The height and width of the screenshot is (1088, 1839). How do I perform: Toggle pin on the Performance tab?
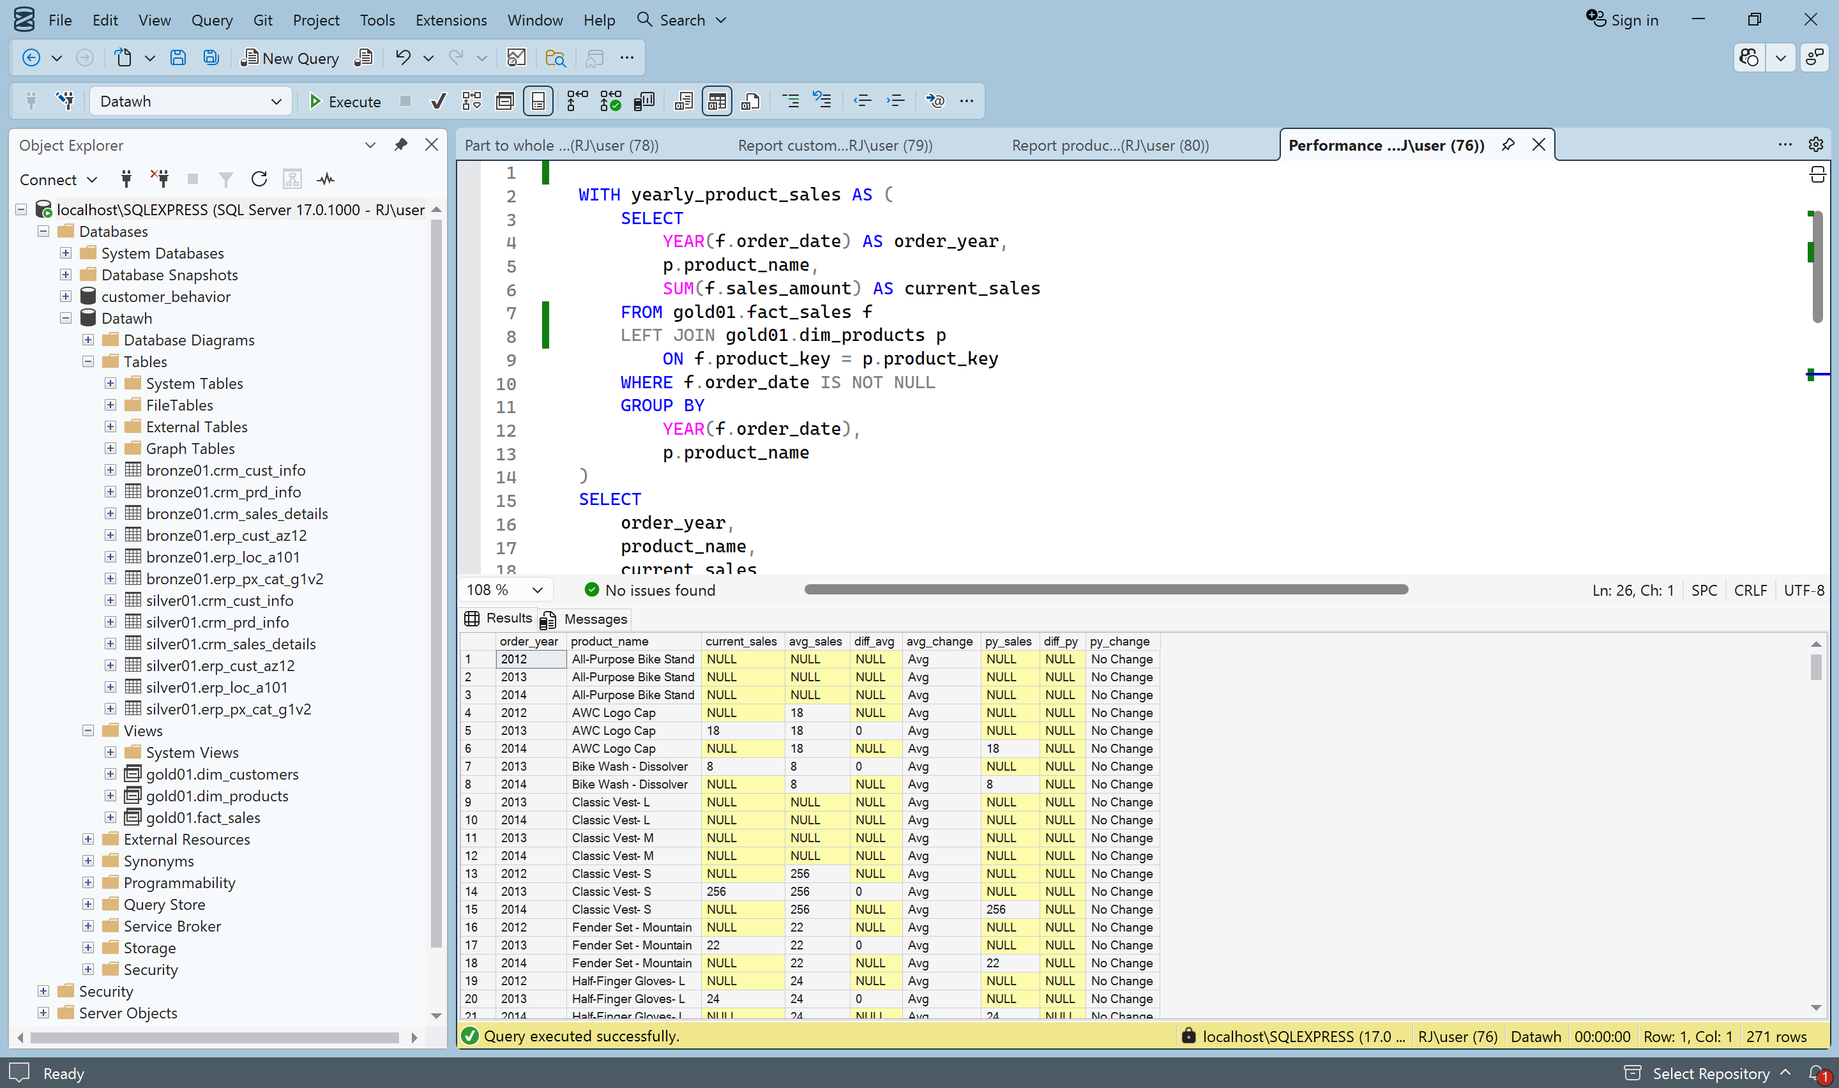pyautogui.click(x=1507, y=145)
